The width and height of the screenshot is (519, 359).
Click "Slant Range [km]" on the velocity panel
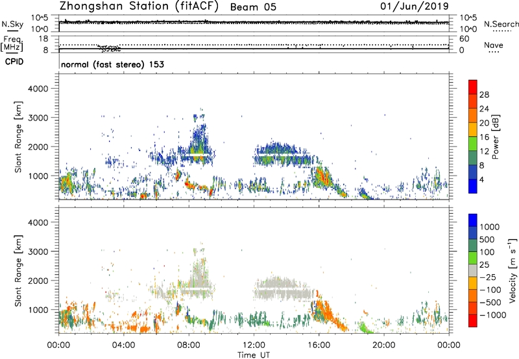pos(18,271)
